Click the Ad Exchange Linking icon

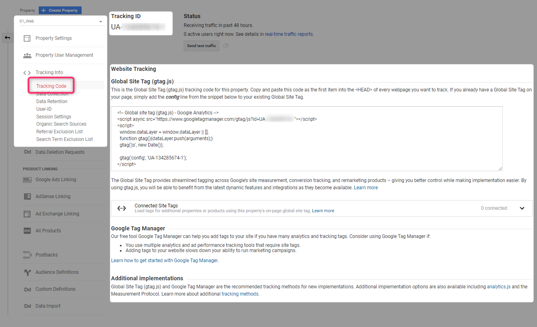coord(27,214)
